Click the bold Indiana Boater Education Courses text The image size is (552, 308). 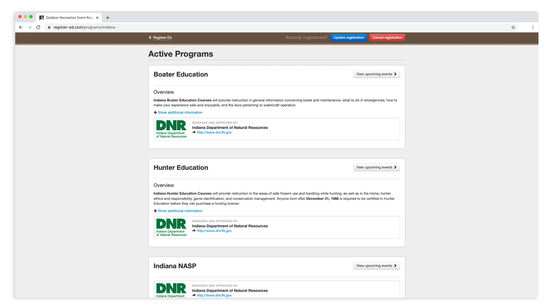coord(183,100)
